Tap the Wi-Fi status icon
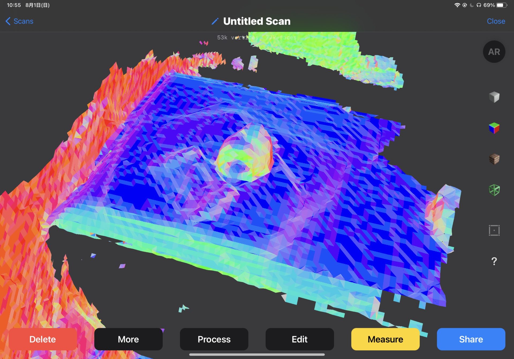The width and height of the screenshot is (514, 359). coord(457,5)
